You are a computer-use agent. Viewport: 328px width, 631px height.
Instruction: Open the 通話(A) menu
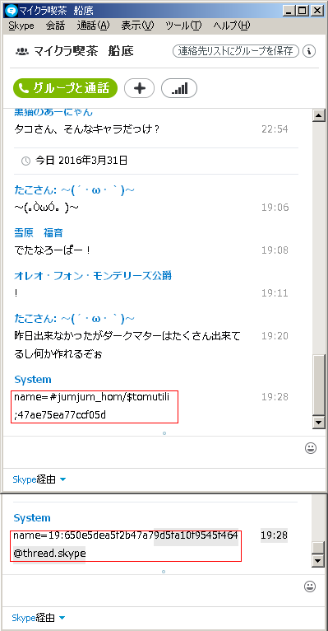(x=93, y=26)
